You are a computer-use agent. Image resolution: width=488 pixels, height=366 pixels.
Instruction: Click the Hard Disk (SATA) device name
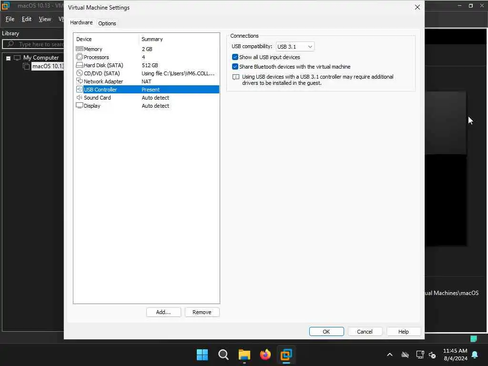coord(103,65)
